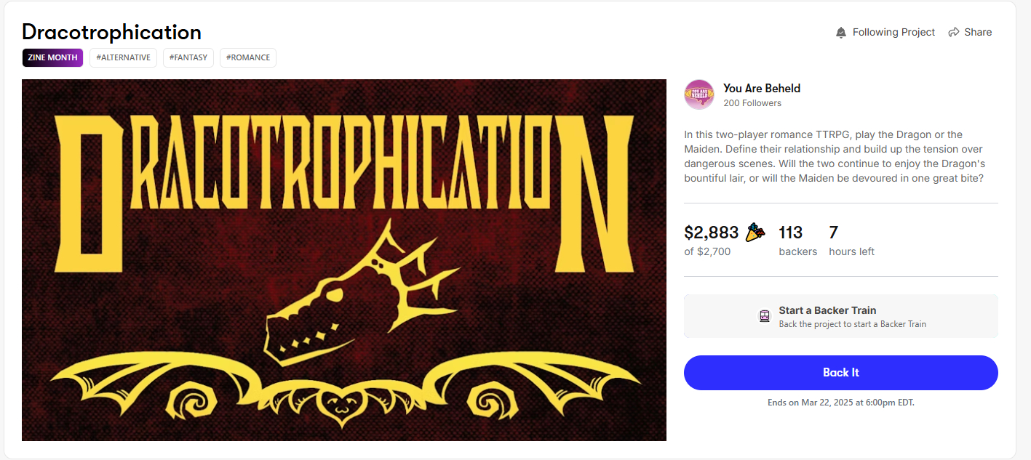Select the #ALTERNATIVE tag
Image resolution: width=1031 pixels, height=460 pixels.
123,57
